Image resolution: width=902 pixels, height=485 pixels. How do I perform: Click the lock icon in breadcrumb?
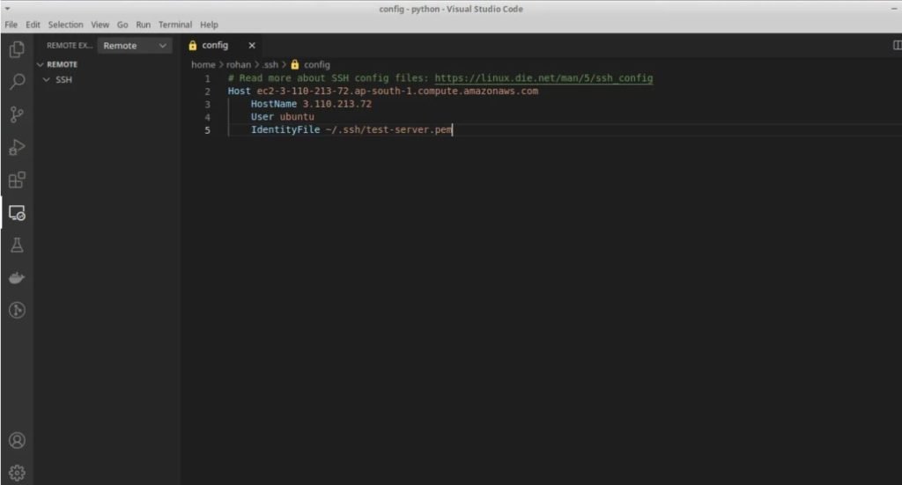click(x=294, y=64)
